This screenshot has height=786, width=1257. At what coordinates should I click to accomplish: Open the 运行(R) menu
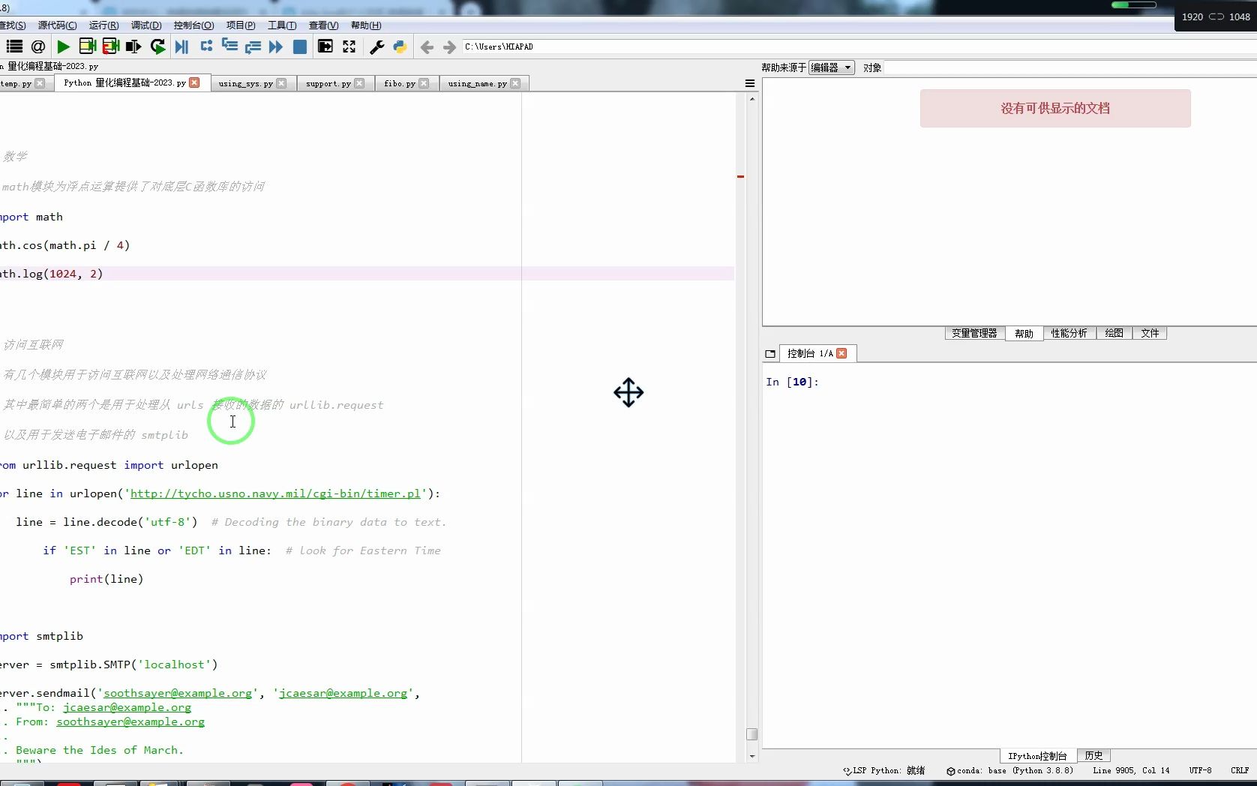pos(103,25)
